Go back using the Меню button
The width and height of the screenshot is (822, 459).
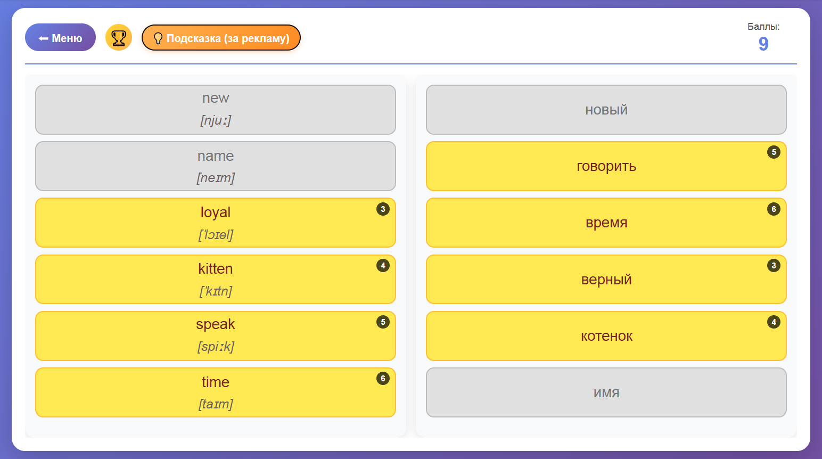click(x=60, y=38)
